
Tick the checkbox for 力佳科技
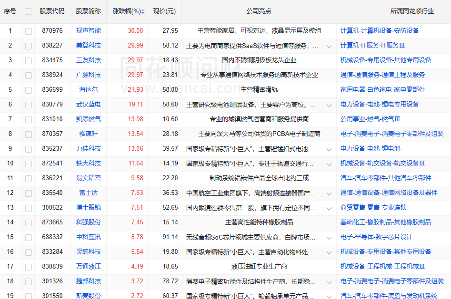click(29, 149)
